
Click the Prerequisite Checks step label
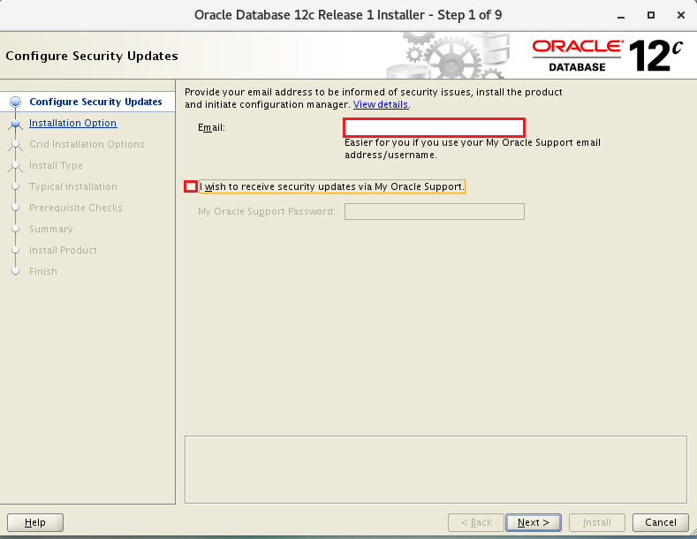[x=76, y=209]
